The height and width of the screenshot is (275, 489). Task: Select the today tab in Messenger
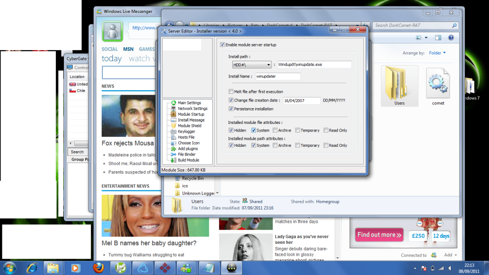click(x=112, y=58)
